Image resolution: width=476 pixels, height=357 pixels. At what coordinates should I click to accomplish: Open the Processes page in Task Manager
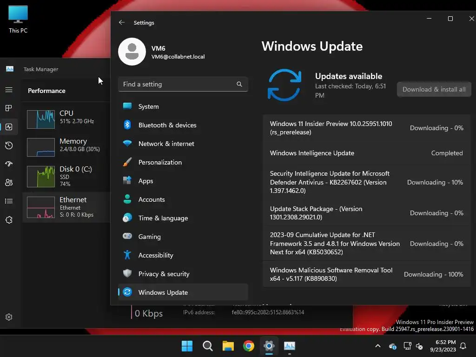[x=9, y=108]
